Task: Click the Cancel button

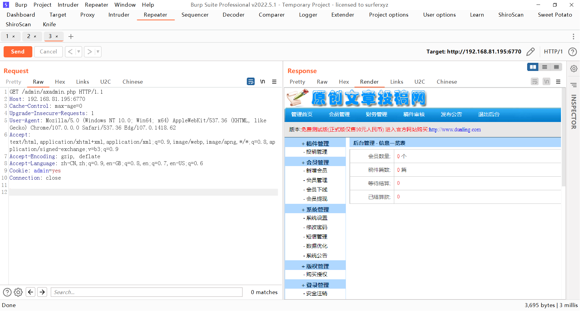Action: tap(48, 52)
